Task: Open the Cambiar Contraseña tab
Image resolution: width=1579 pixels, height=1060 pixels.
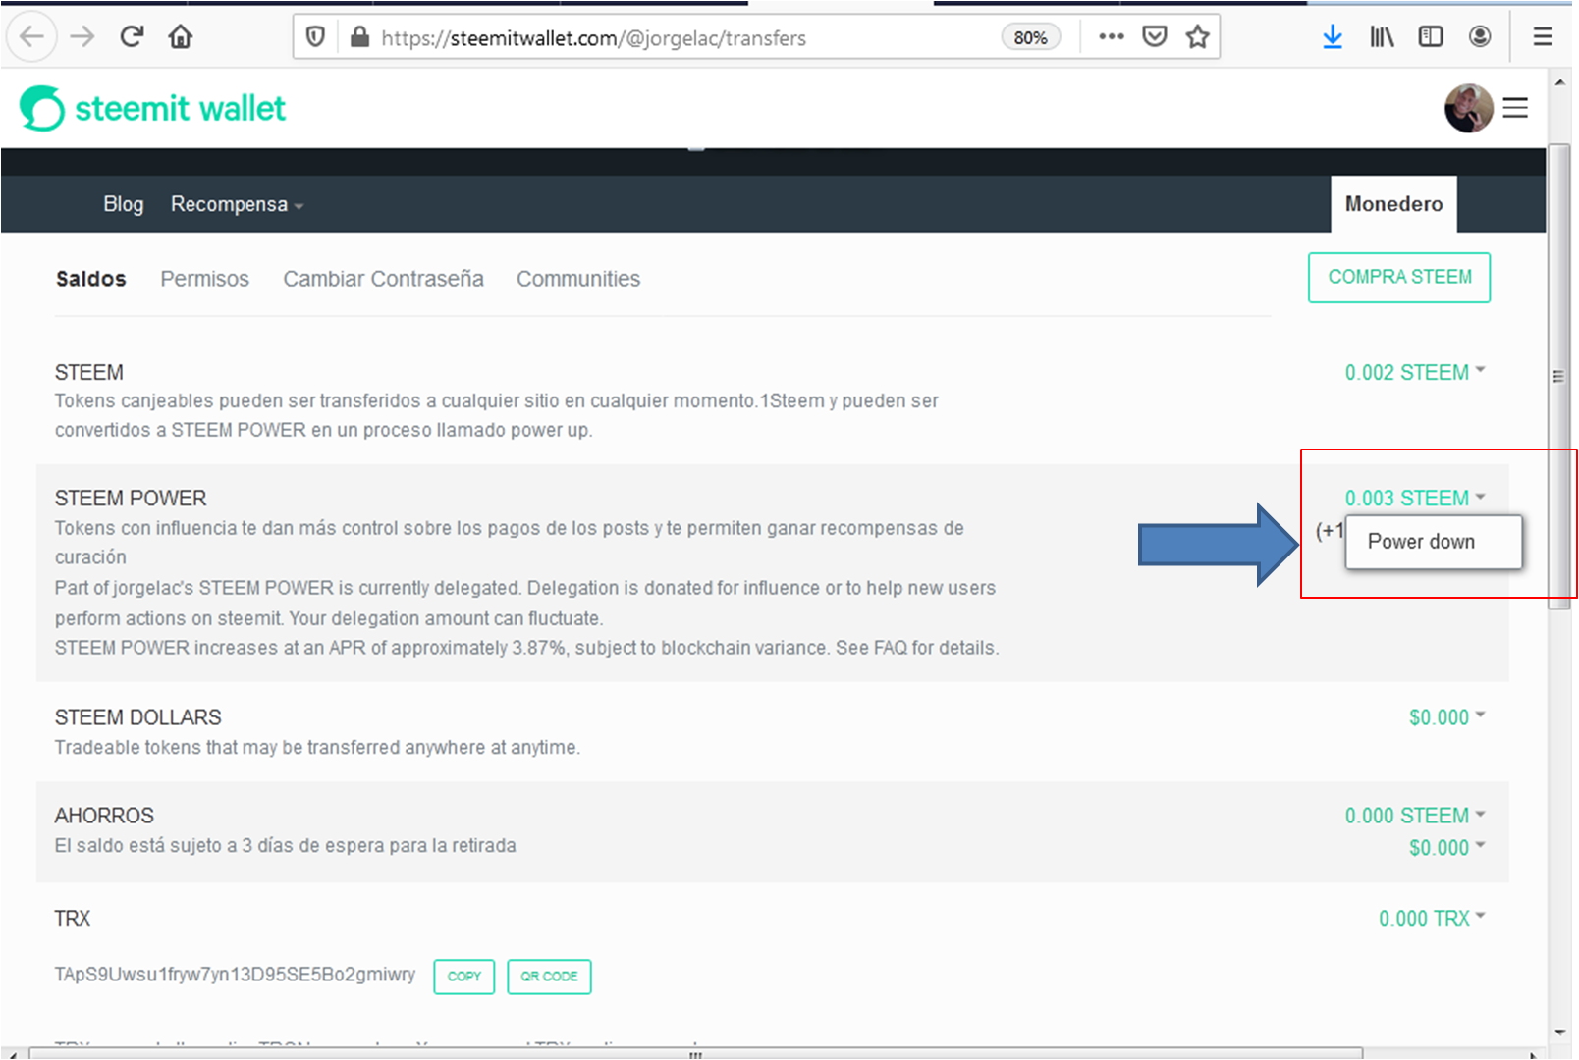Action: 383,279
